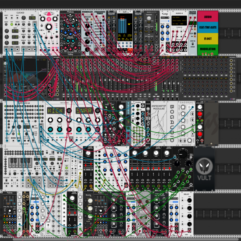Image resolution: width=241 pixels, height=241 pixels.
Task: Click the Thresh knob on top-row Comp
Action: [163, 27]
